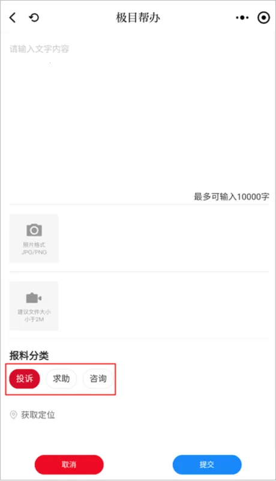Click the 极目帮办 page title

(138, 18)
